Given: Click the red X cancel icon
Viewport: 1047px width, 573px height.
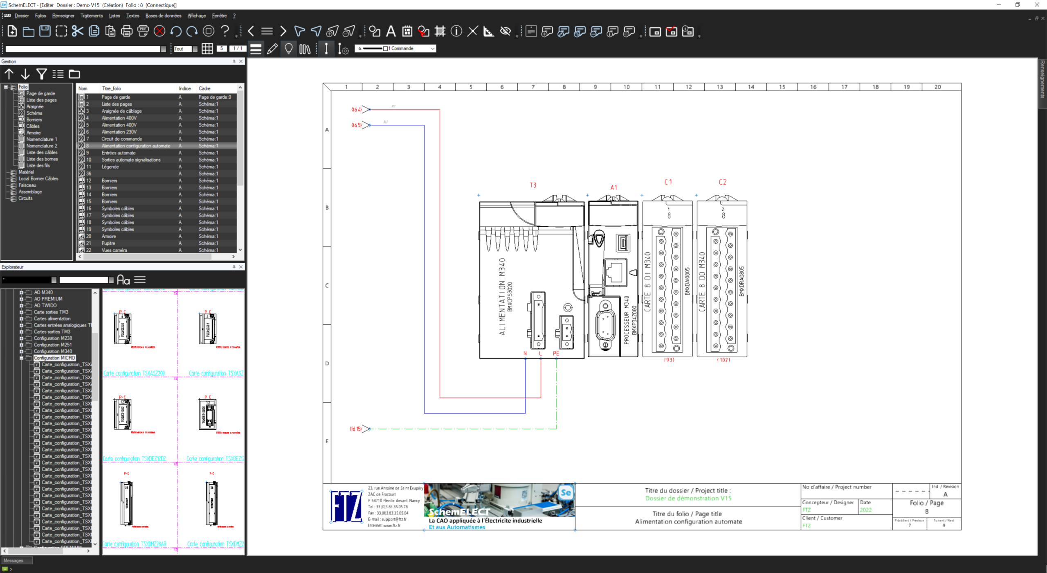Looking at the screenshot, I should point(160,31).
